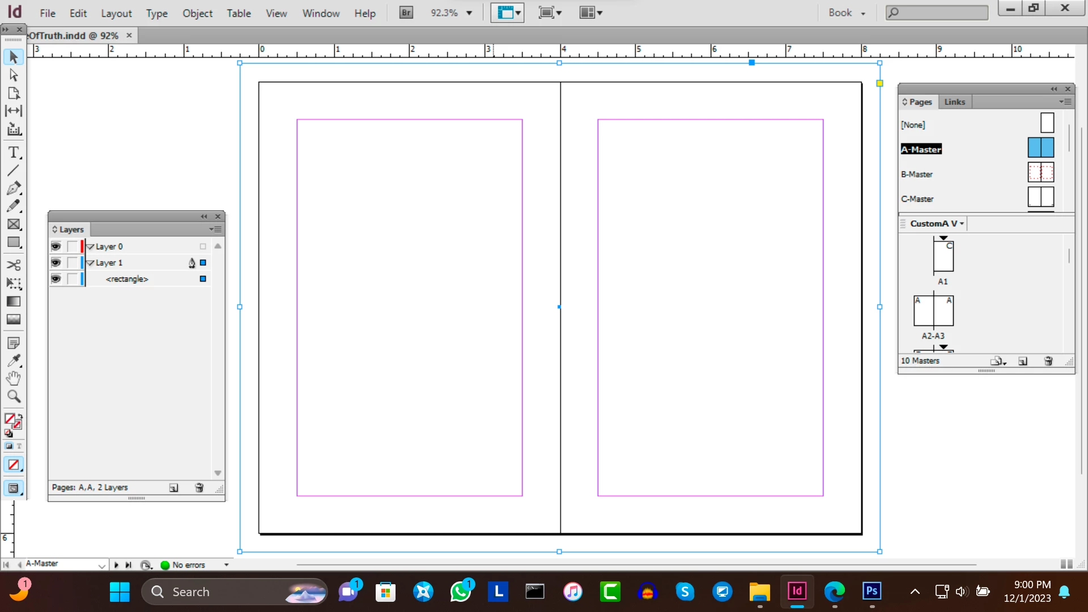Select the Rectangle Frame tool
The height and width of the screenshot is (612, 1088).
[13, 224]
